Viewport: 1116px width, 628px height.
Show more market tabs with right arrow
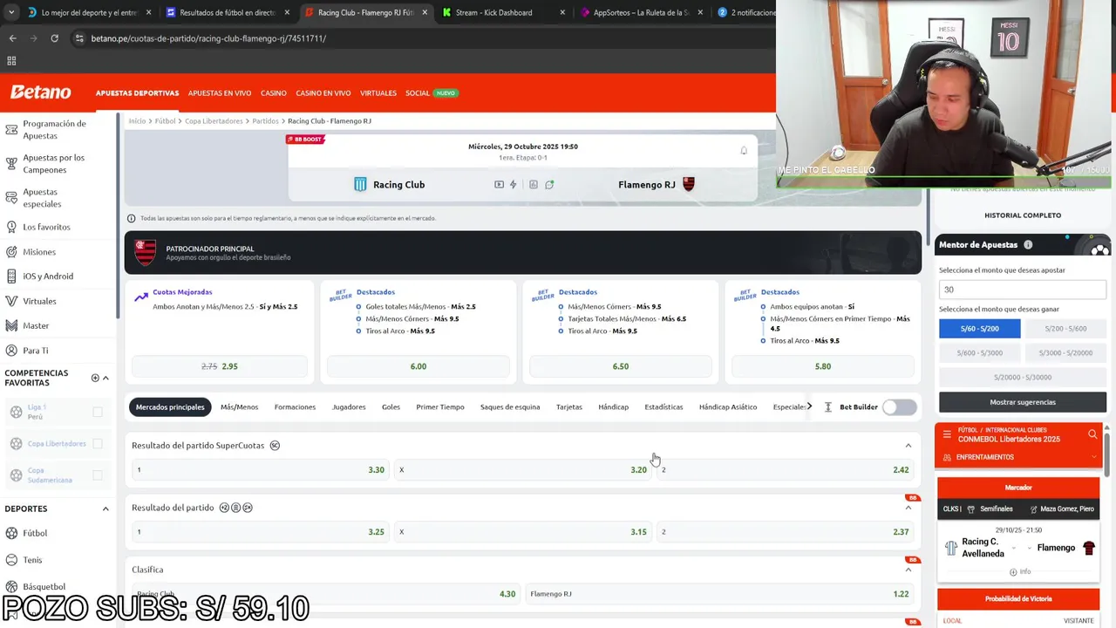tap(809, 407)
